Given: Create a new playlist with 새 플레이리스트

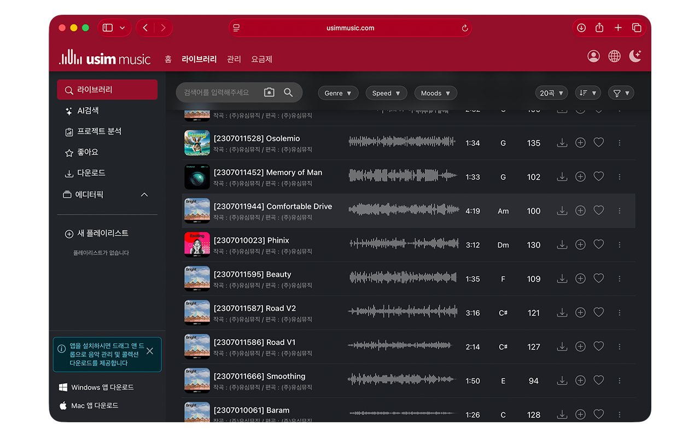Looking at the screenshot, I should point(102,233).
